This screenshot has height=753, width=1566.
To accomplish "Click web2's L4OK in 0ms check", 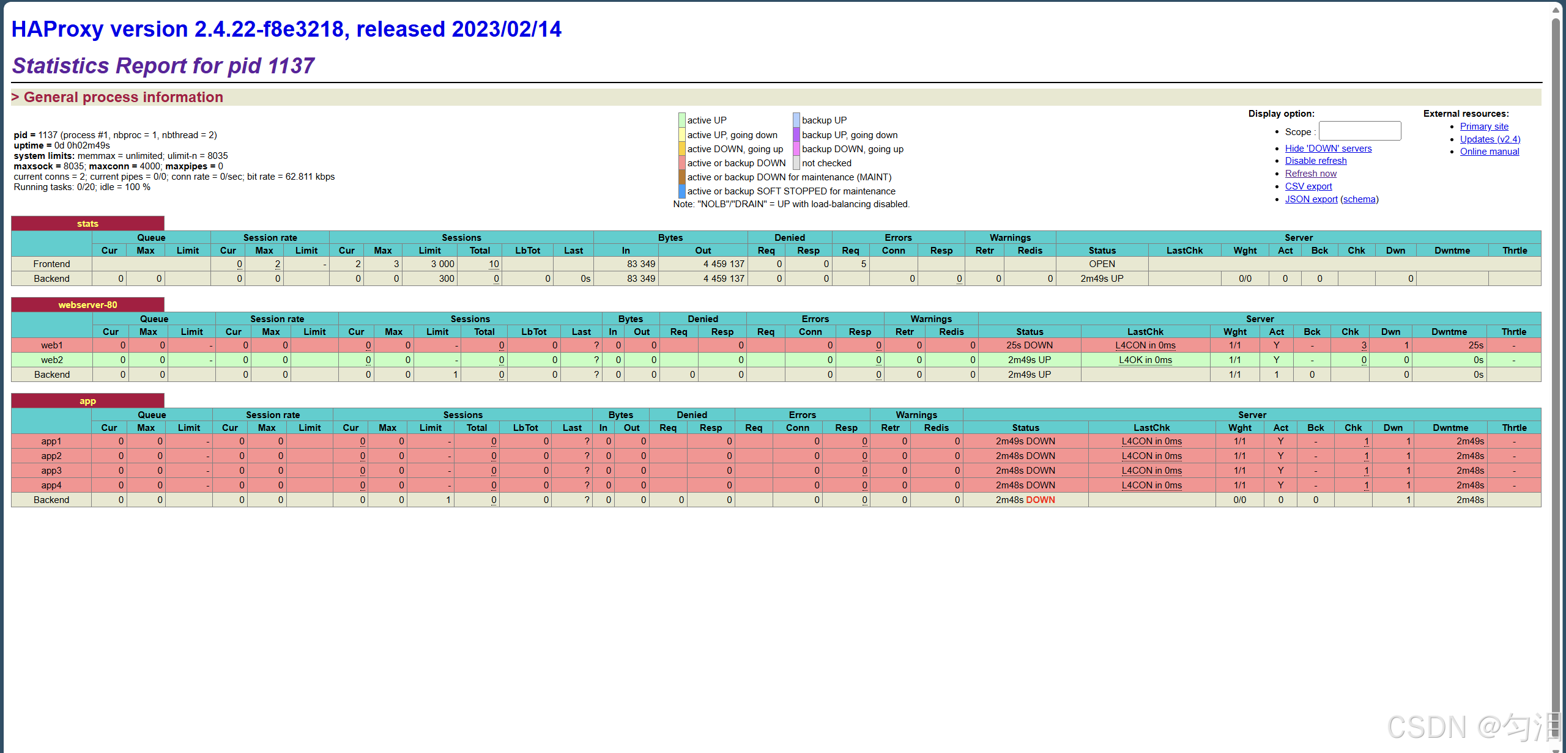I will point(1145,360).
